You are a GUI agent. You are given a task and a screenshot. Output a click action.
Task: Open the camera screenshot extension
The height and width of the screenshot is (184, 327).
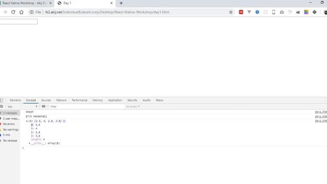(282, 12)
